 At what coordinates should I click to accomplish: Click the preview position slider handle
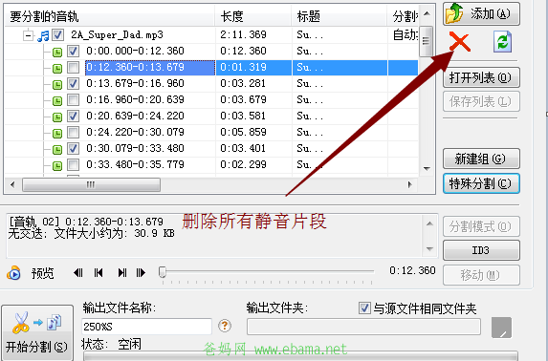(x=163, y=272)
